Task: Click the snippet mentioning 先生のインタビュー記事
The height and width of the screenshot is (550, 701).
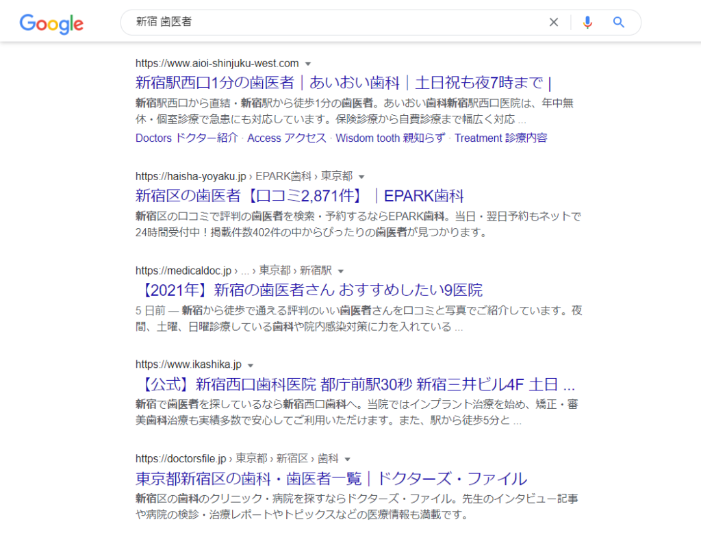Action: [357, 507]
